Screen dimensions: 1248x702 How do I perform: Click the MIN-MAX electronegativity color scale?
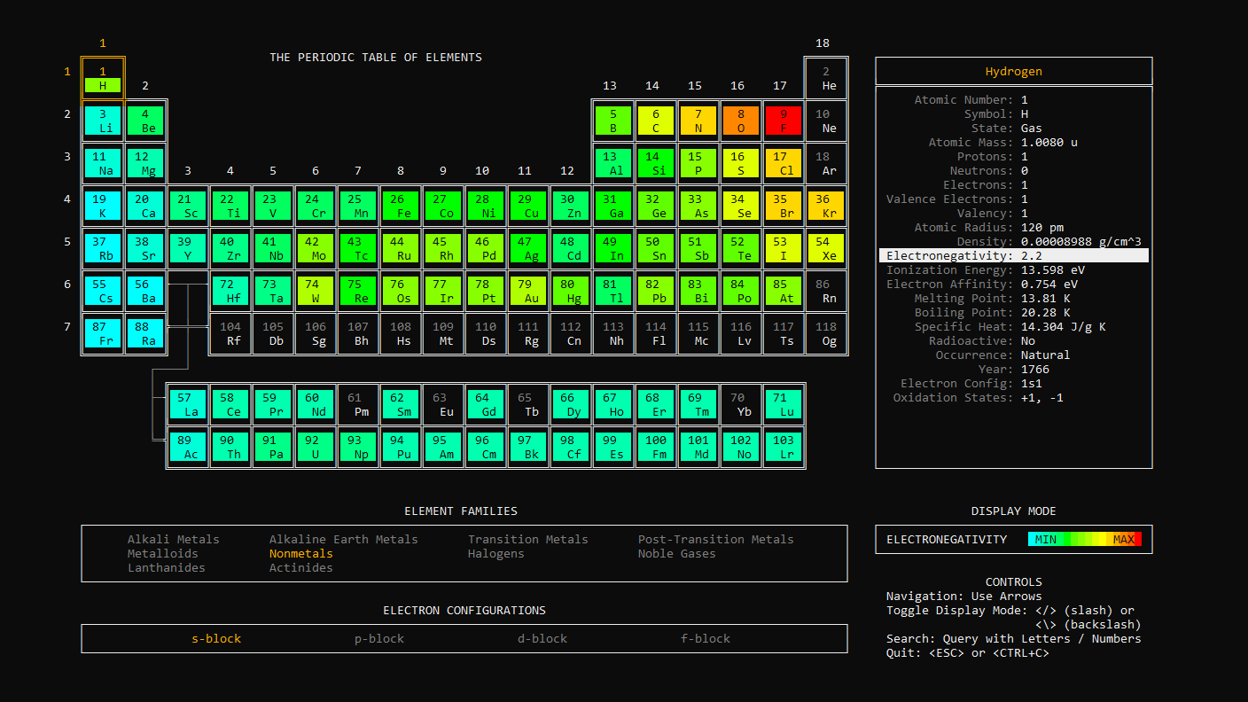coord(1086,538)
